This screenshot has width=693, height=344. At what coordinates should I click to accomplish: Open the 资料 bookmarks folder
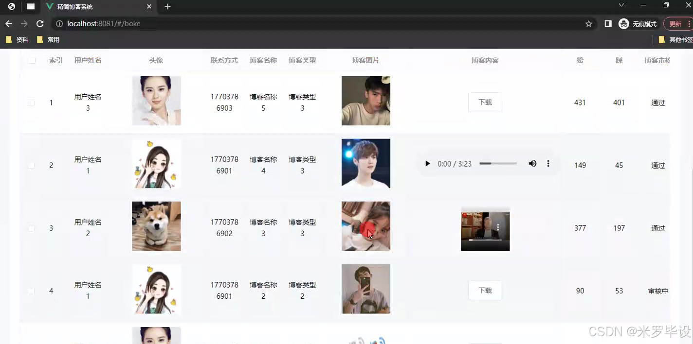17,40
